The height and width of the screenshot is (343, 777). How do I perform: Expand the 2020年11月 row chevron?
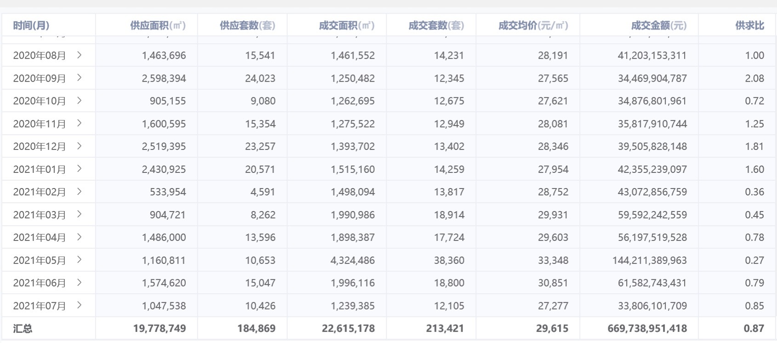[80, 123]
